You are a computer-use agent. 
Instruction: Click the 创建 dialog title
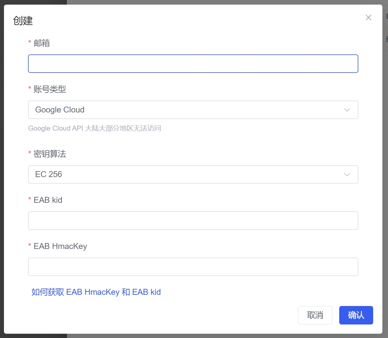(22, 21)
